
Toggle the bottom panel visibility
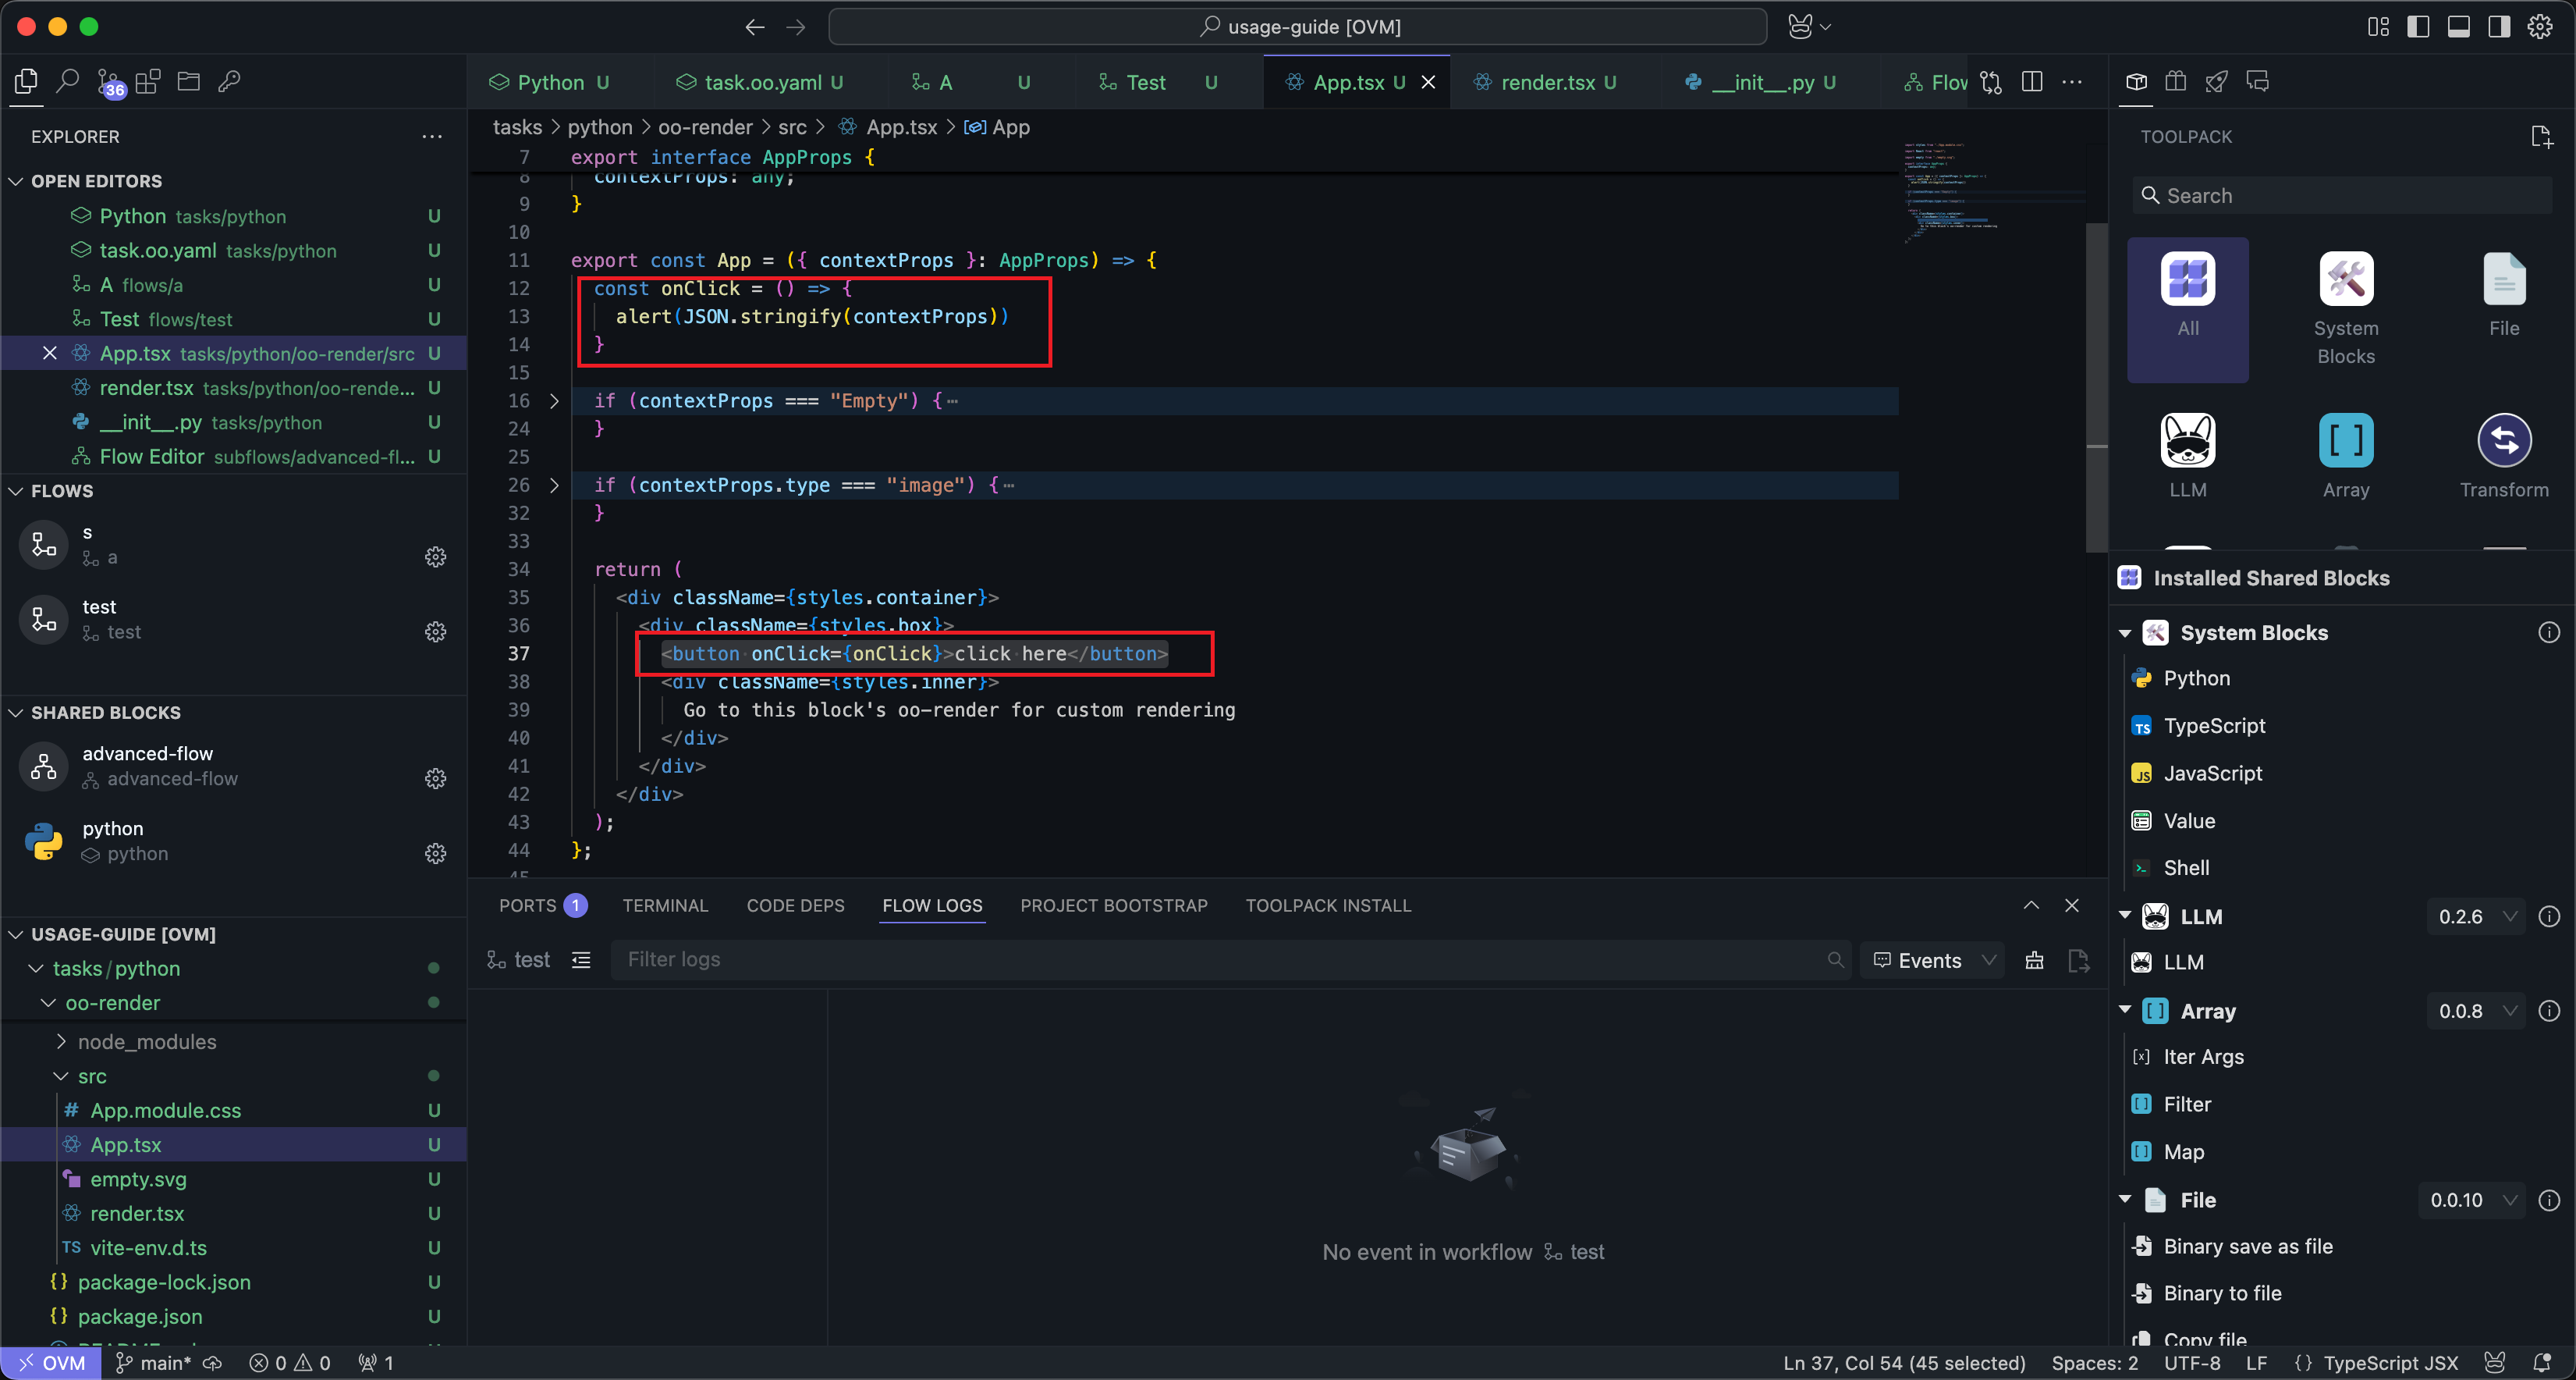[x=2458, y=27]
